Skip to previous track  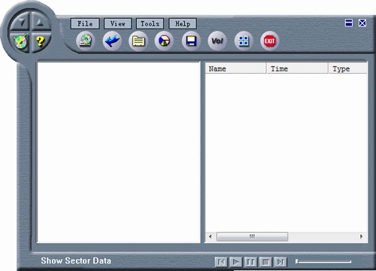coord(221,262)
